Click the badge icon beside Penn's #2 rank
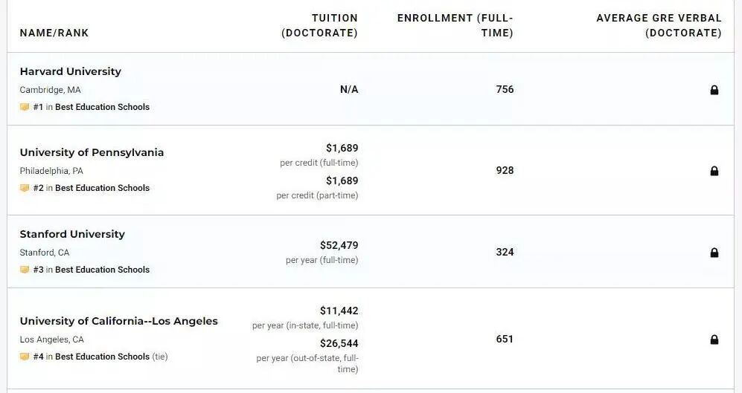The width and height of the screenshot is (742, 393). (x=25, y=188)
